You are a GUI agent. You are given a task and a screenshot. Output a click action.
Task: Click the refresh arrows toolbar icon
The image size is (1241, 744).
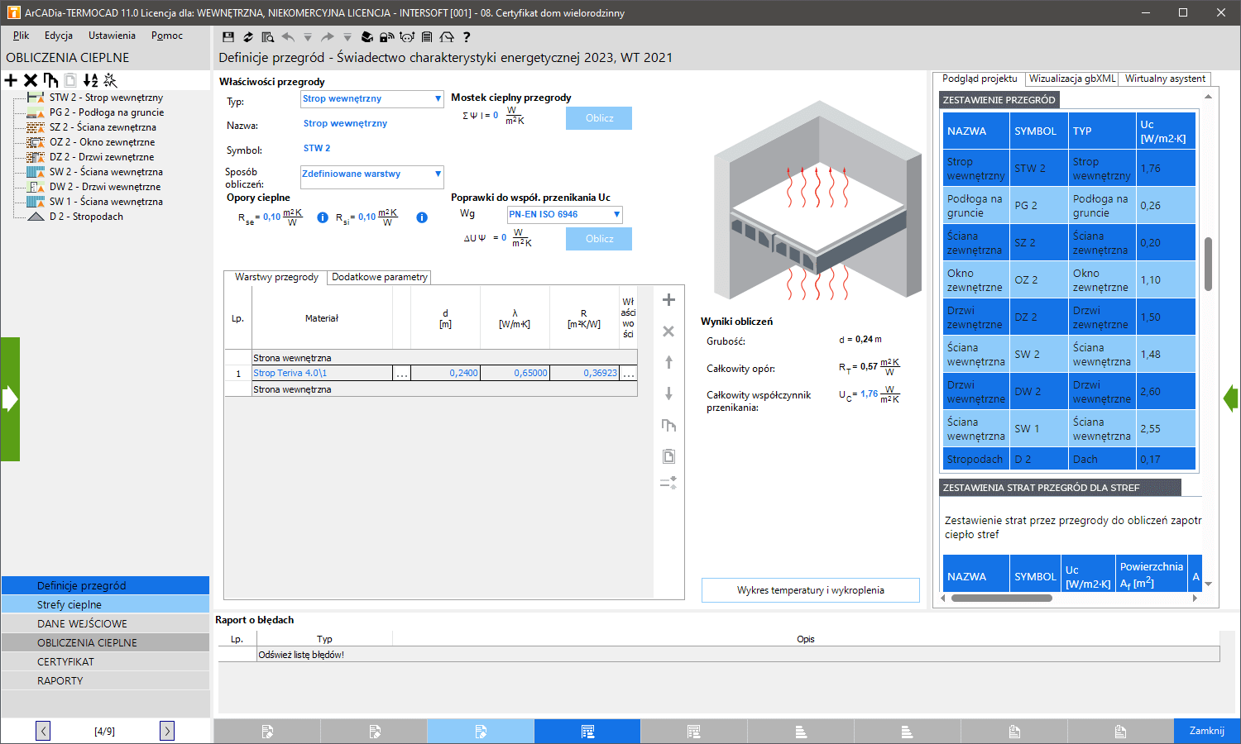coord(247,36)
